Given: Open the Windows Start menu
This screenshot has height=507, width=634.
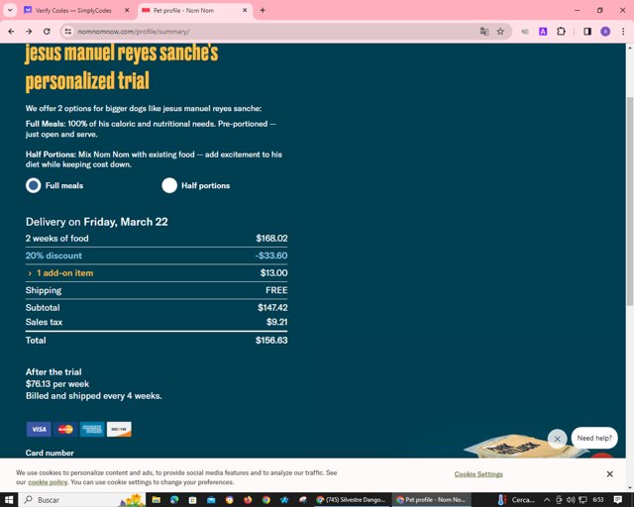Looking at the screenshot, I should pos(9,500).
